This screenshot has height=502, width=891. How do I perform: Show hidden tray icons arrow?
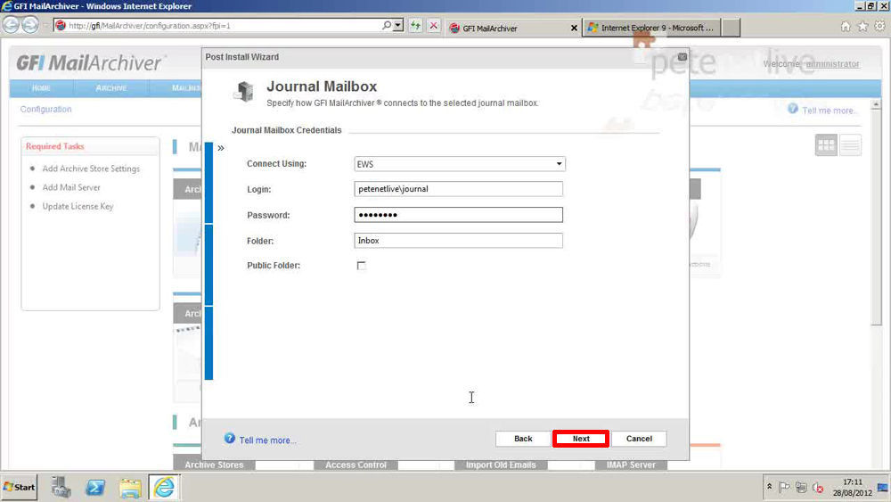pyautogui.click(x=770, y=487)
